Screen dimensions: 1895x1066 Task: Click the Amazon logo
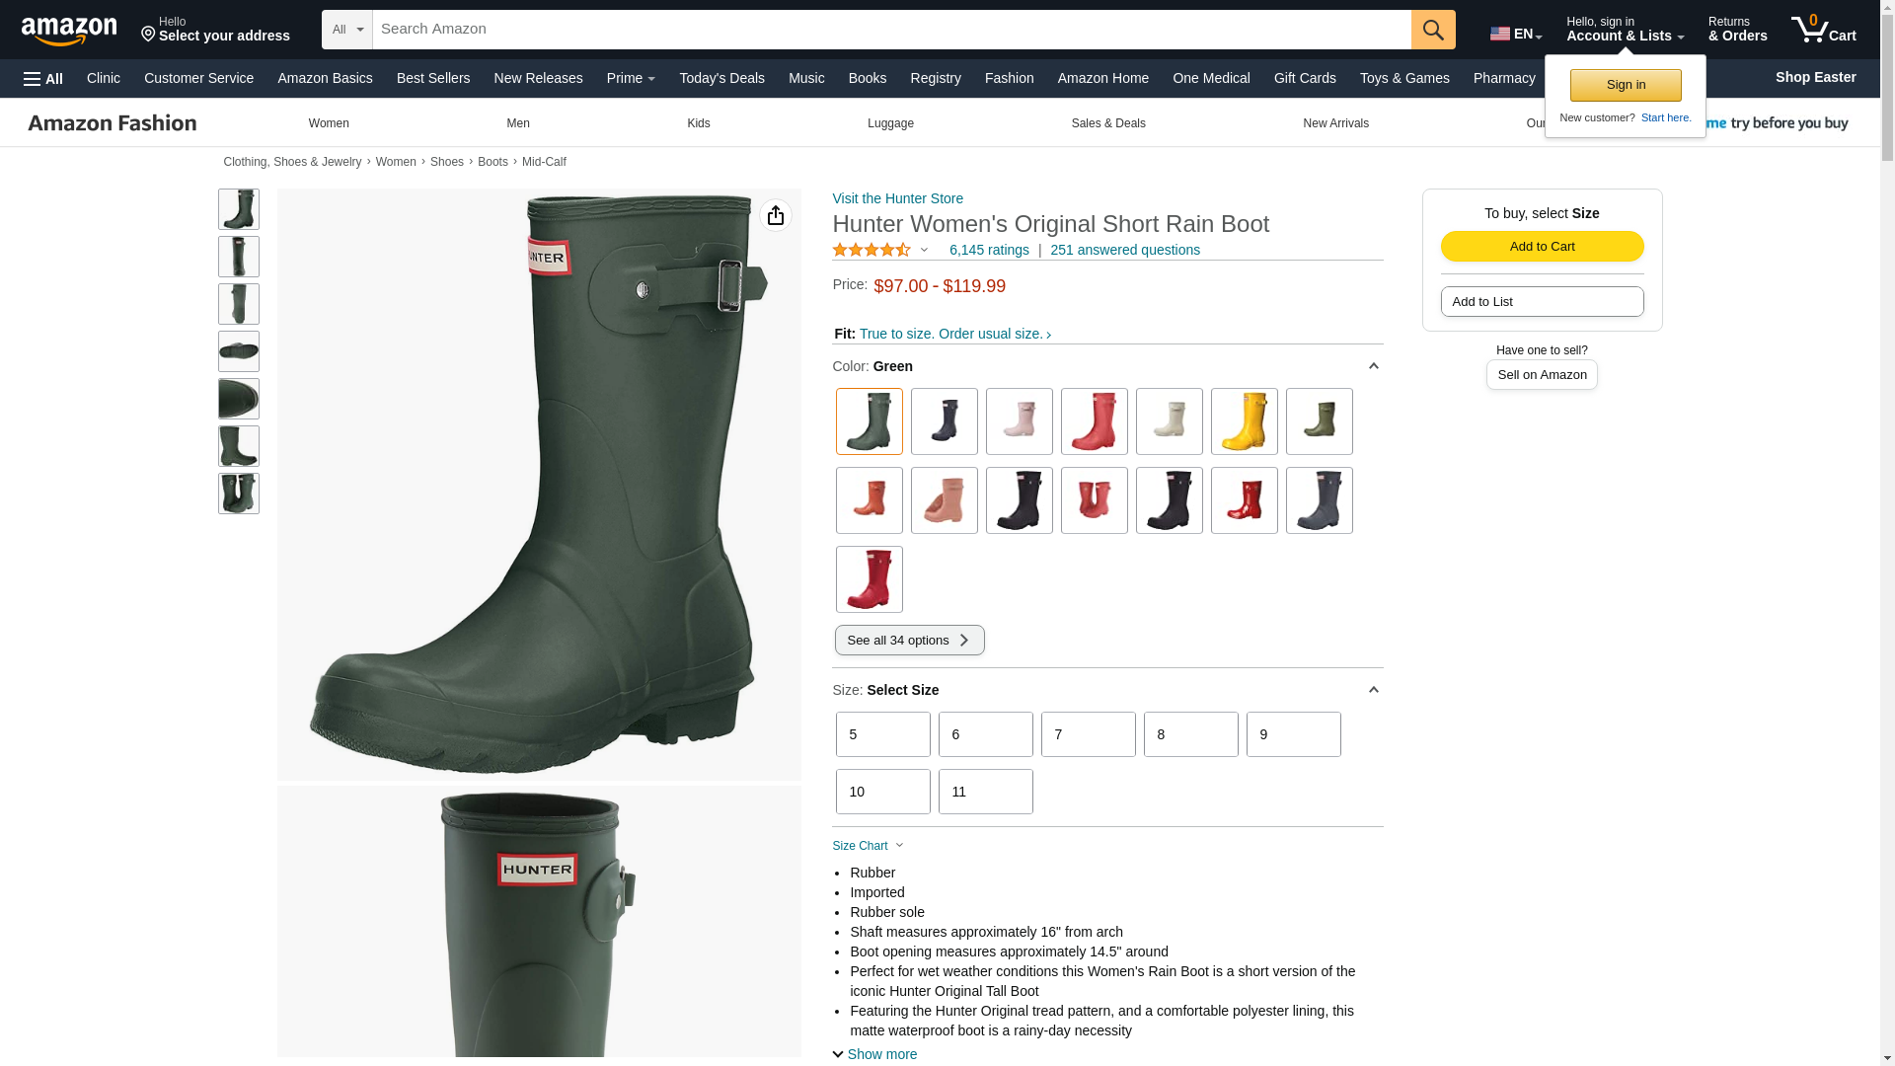click(x=69, y=30)
